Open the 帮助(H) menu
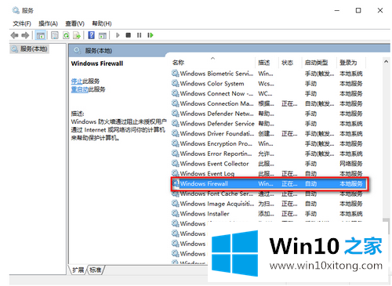 click(x=102, y=24)
